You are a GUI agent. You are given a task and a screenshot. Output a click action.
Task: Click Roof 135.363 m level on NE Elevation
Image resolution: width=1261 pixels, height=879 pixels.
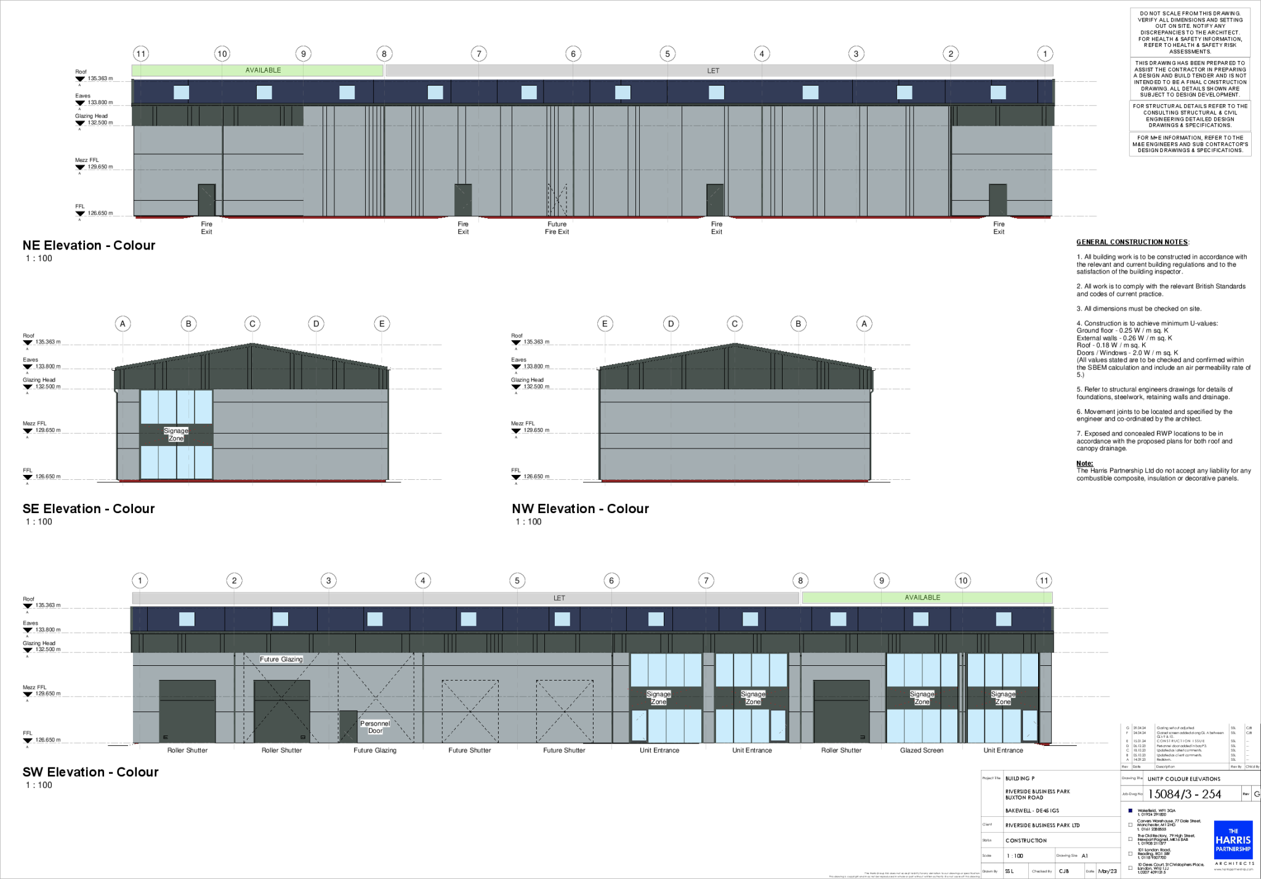click(94, 76)
